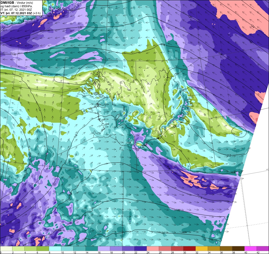The image size is (269, 254).
Task: Select the 16–18 m/s light lavender legend swatch
Action: 104,249
